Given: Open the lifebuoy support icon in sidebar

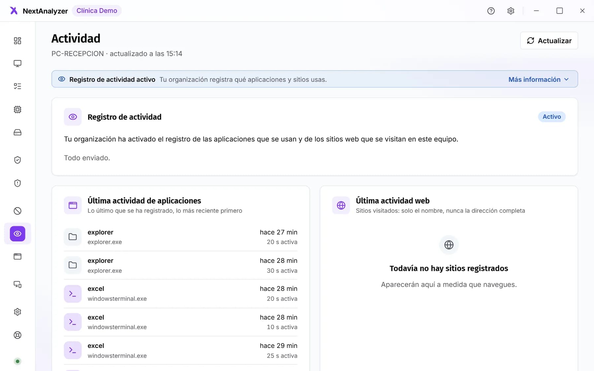Looking at the screenshot, I should (x=17, y=335).
